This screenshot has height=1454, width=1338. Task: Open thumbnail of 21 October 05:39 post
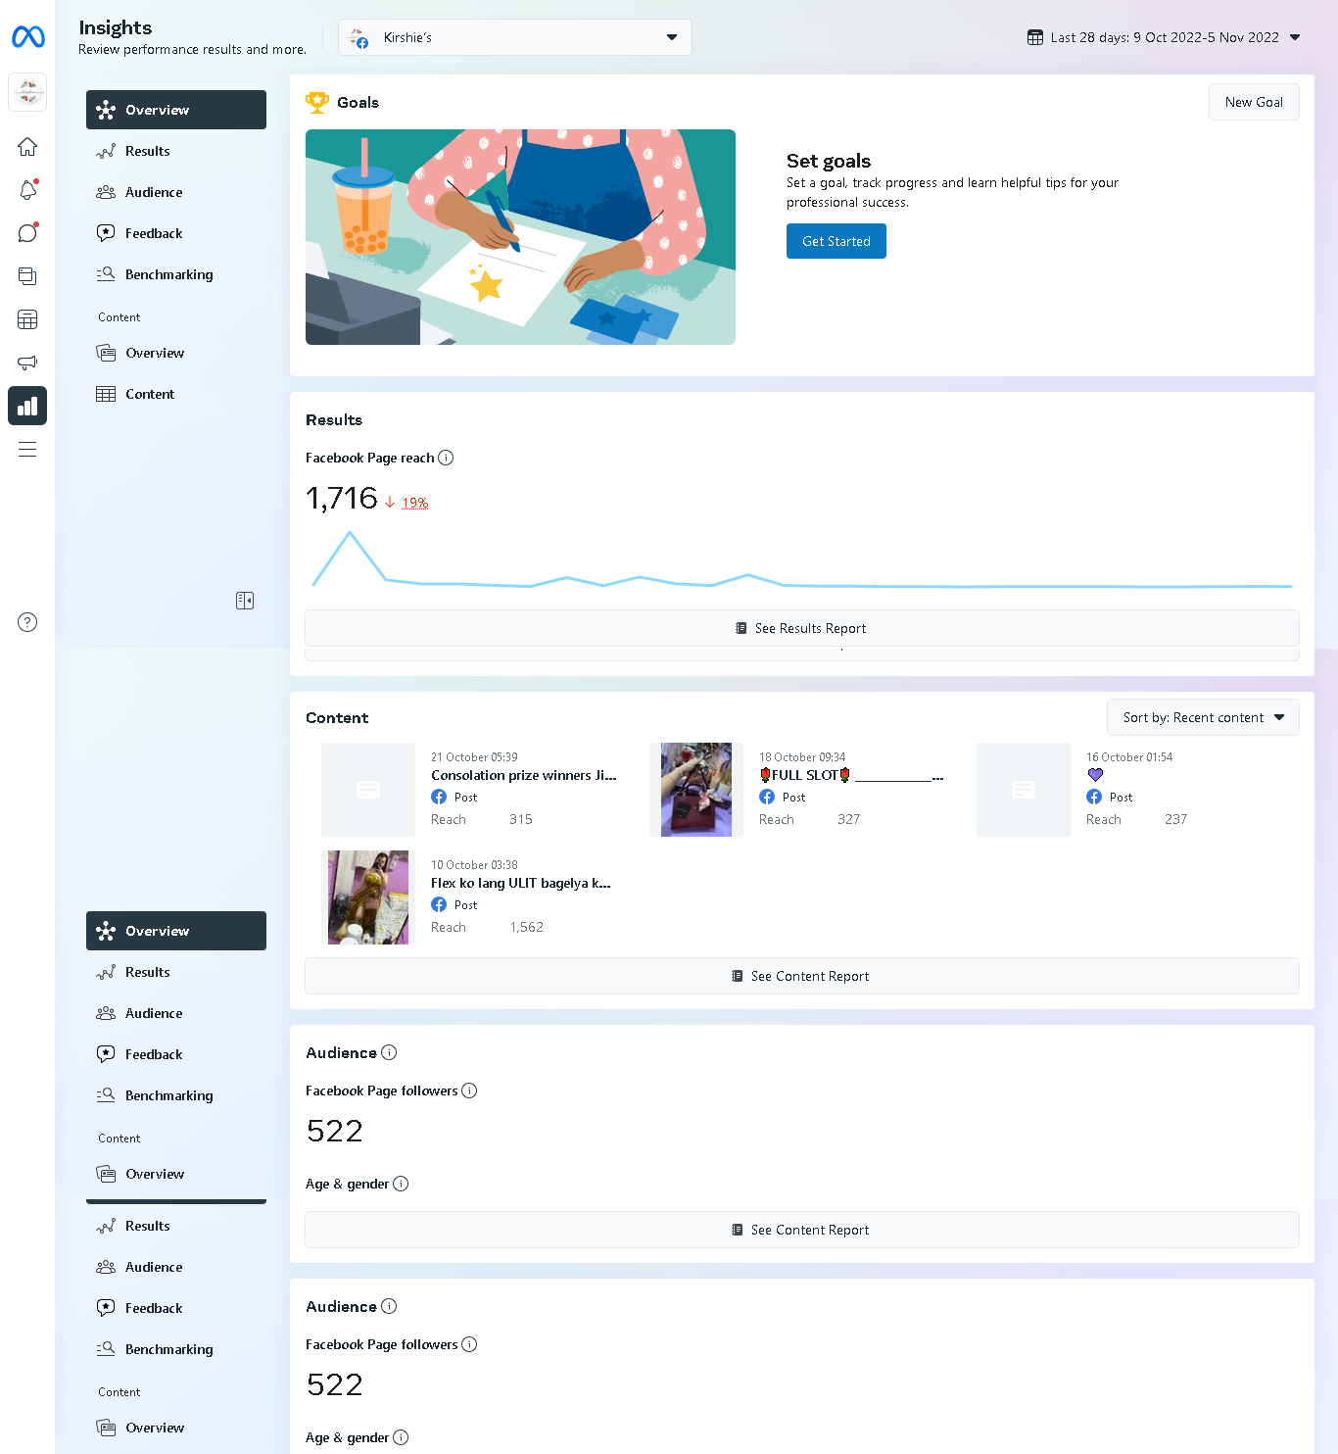(x=368, y=790)
